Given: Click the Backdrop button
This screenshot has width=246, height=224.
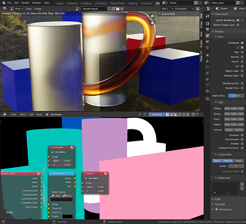Looking at the screenshot, I should point(157,114).
